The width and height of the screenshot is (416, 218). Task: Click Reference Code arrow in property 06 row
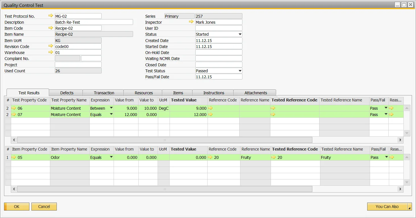point(211,108)
